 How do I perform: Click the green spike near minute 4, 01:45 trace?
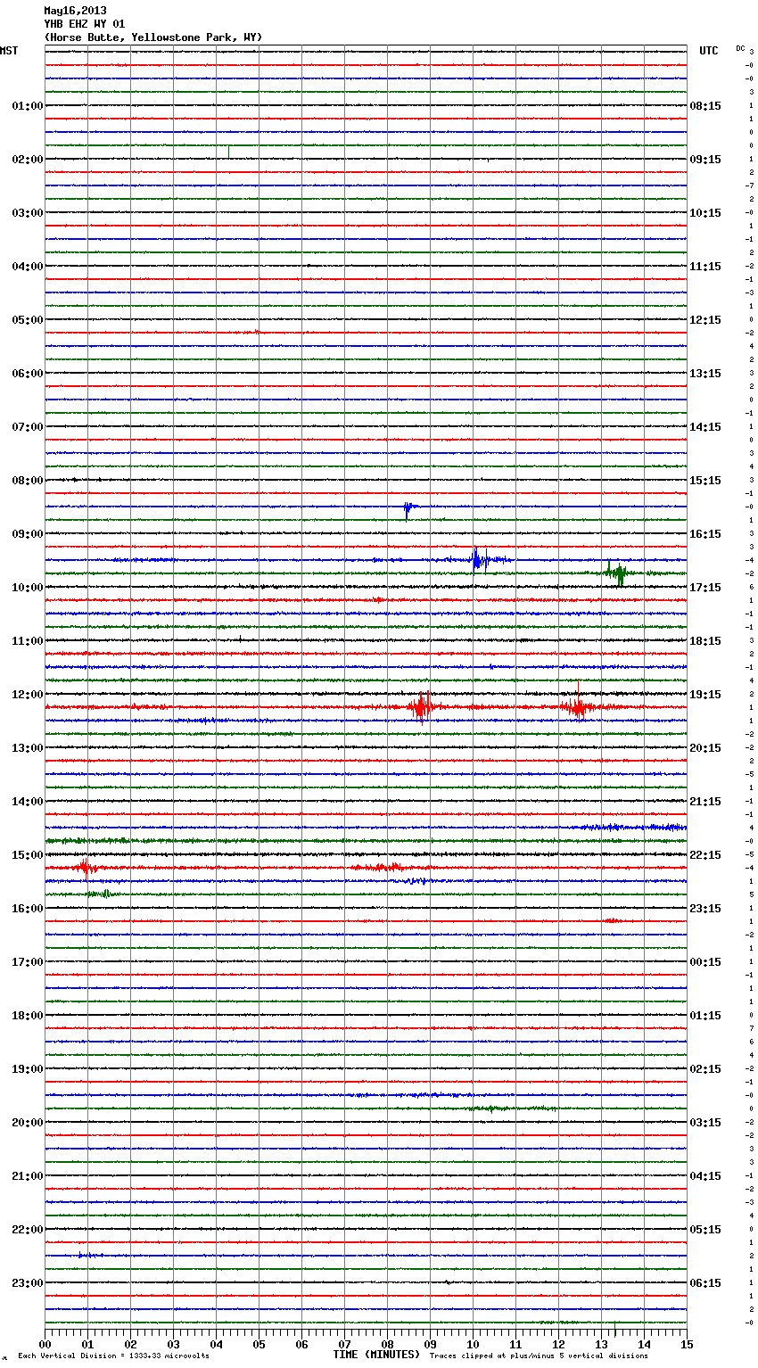point(229,150)
